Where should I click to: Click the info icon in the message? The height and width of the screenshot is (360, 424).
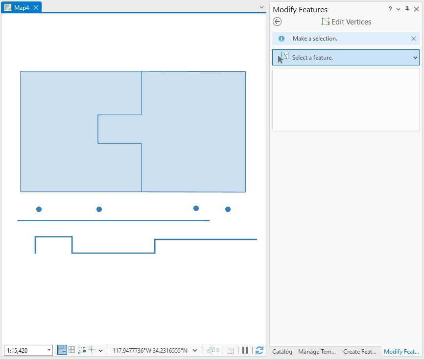click(x=281, y=39)
